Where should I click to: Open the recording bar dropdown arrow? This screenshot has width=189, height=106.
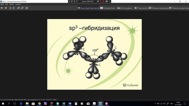coord(69,1)
